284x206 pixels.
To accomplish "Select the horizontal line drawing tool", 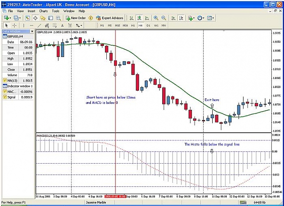I will point(31,25).
